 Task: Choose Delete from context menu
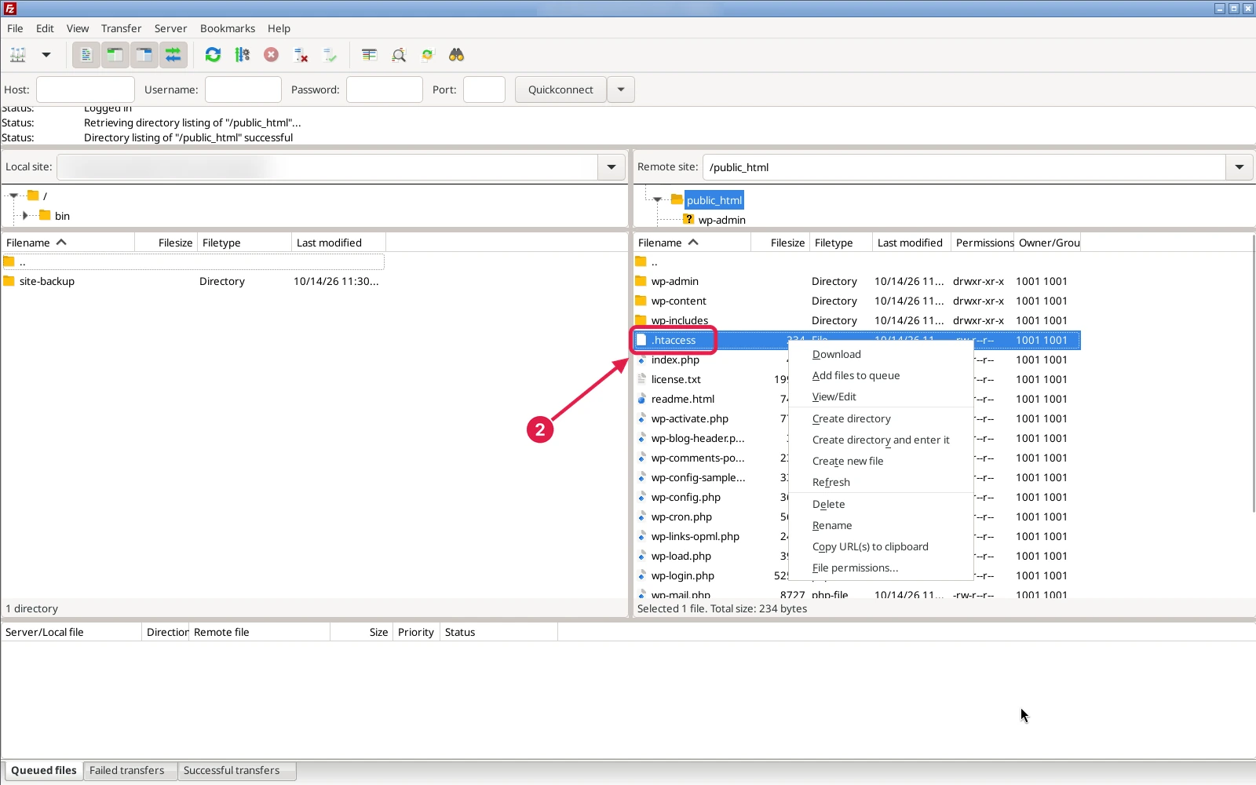881,504
